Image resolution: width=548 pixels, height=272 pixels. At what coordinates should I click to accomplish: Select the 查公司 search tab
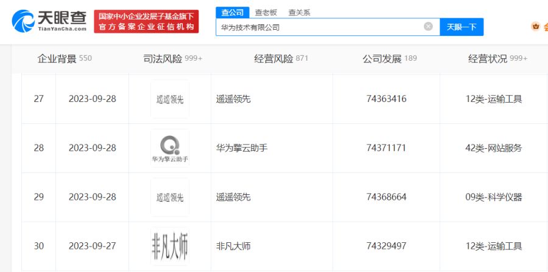point(233,13)
